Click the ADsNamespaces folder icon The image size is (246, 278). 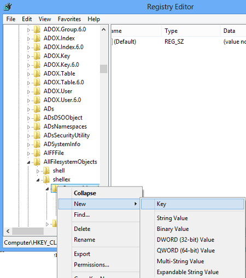tap(37, 126)
